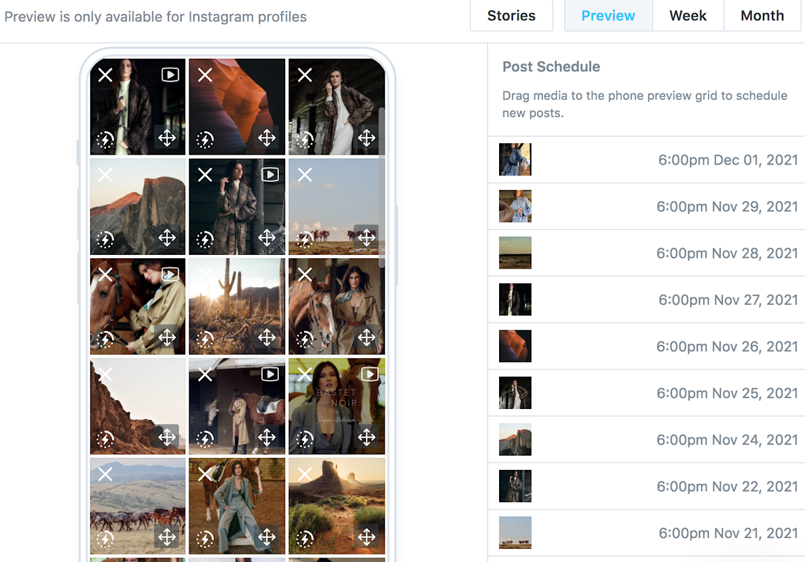Open scheduled post for Nov 27, 2021

coord(646,300)
